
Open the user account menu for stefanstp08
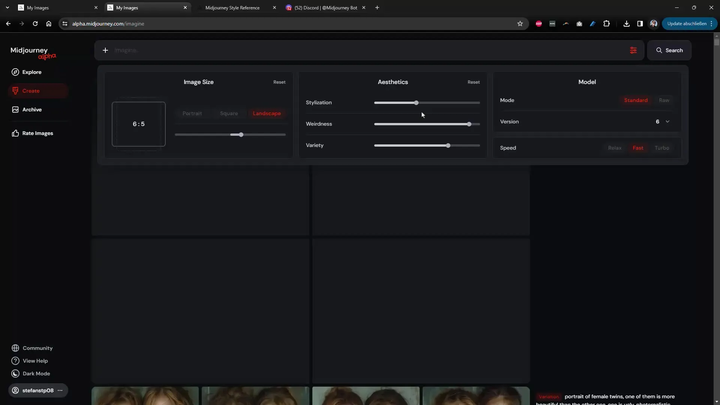[60, 390]
